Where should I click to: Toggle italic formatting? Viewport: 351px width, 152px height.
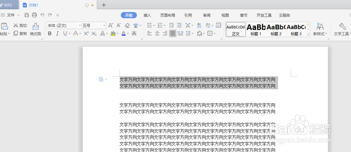coord(57,34)
